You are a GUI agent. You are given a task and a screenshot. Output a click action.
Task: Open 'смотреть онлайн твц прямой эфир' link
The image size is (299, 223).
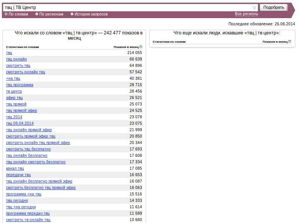point(38,143)
